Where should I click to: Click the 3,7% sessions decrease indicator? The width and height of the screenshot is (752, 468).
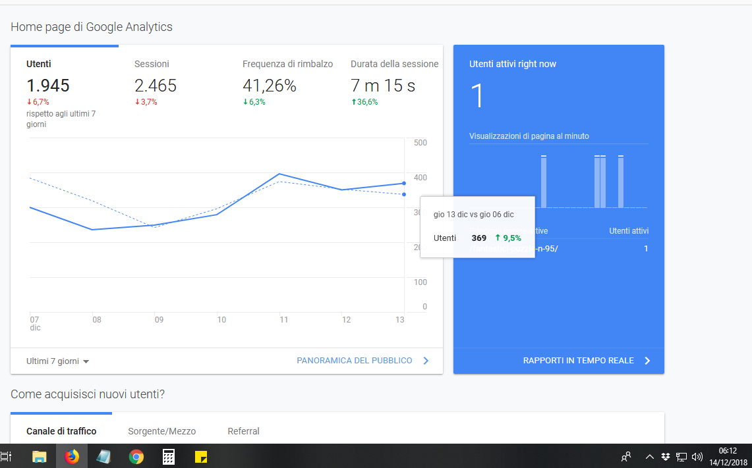coord(146,102)
